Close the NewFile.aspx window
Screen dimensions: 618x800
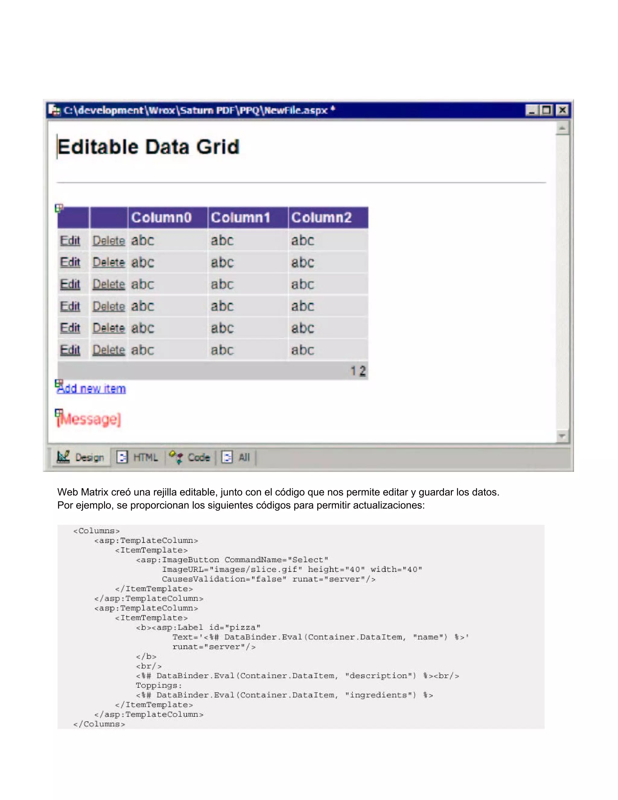(562, 110)
